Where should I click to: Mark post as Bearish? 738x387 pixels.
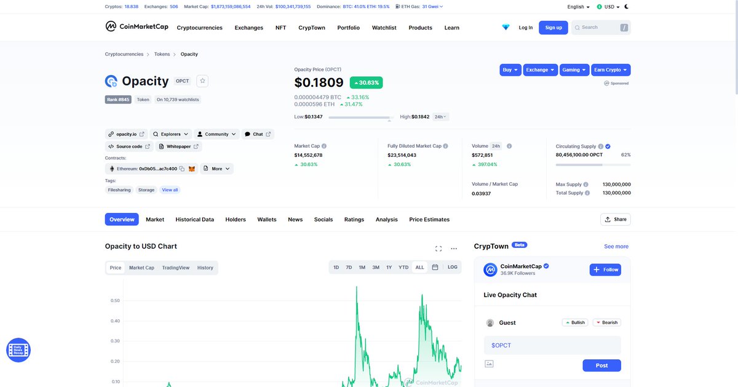coord(607,322)
